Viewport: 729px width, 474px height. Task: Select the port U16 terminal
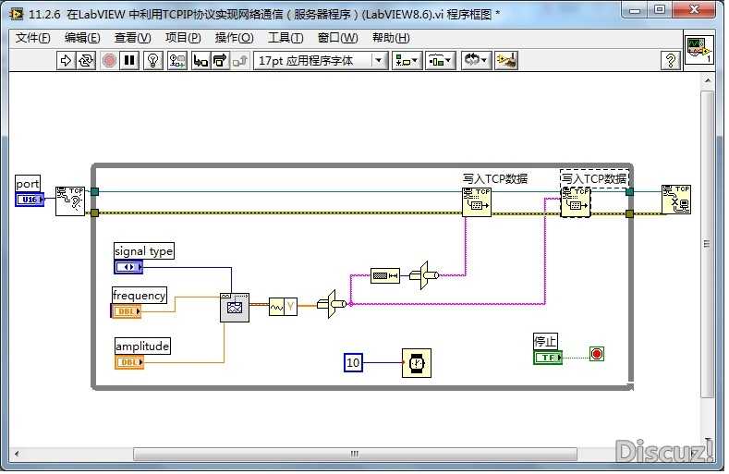tap(30, 200)
